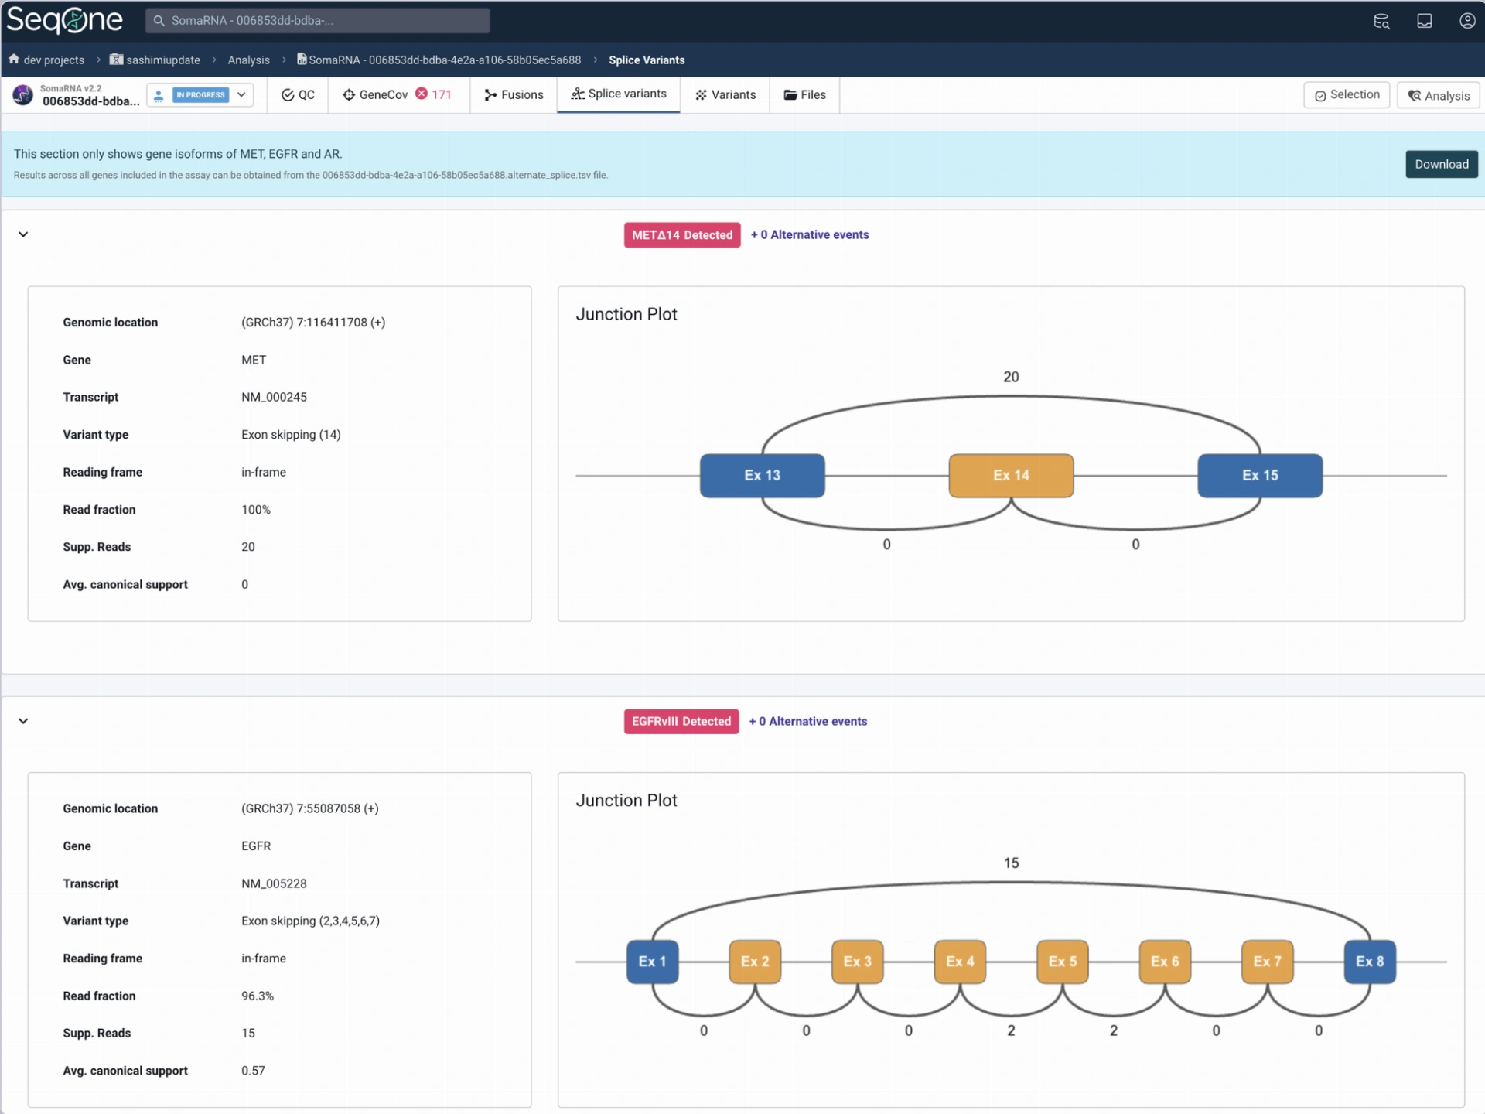Click the Selection button

[1347, 95]
